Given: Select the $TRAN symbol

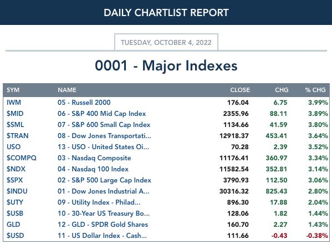Looking at the screenshot, I should (x=17, y=136).
